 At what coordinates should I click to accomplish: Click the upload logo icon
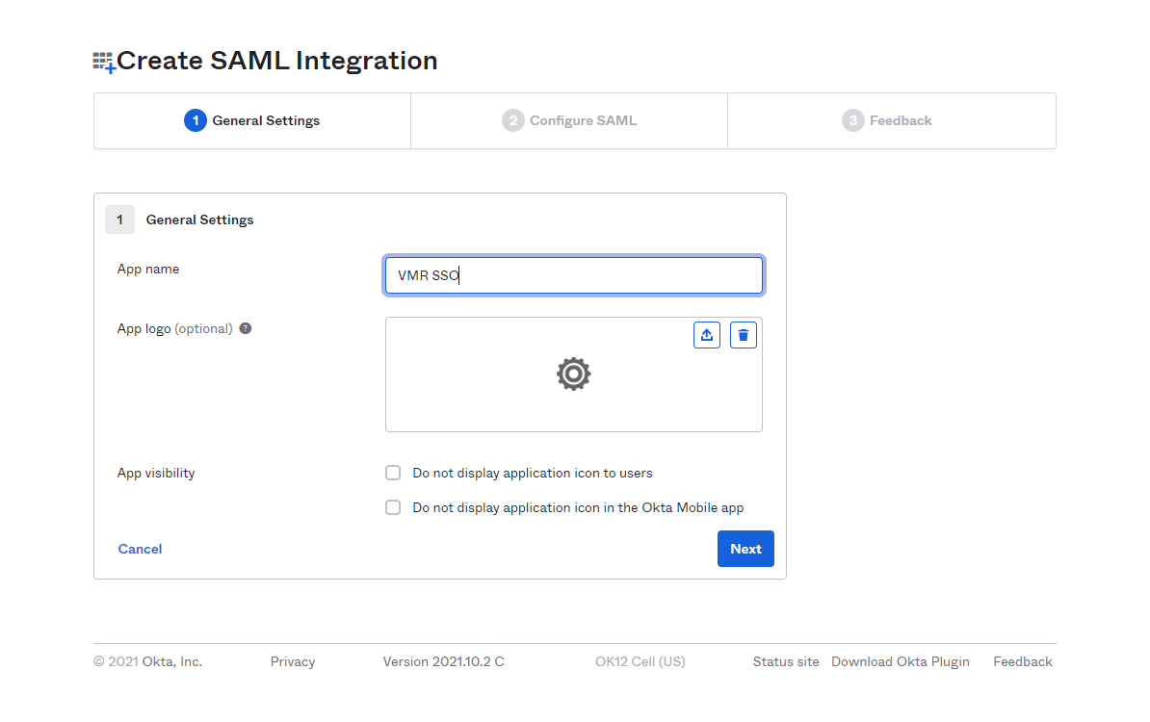707,335
